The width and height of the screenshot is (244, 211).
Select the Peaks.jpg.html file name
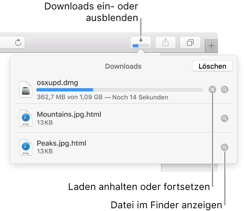[x=62, y=143]
